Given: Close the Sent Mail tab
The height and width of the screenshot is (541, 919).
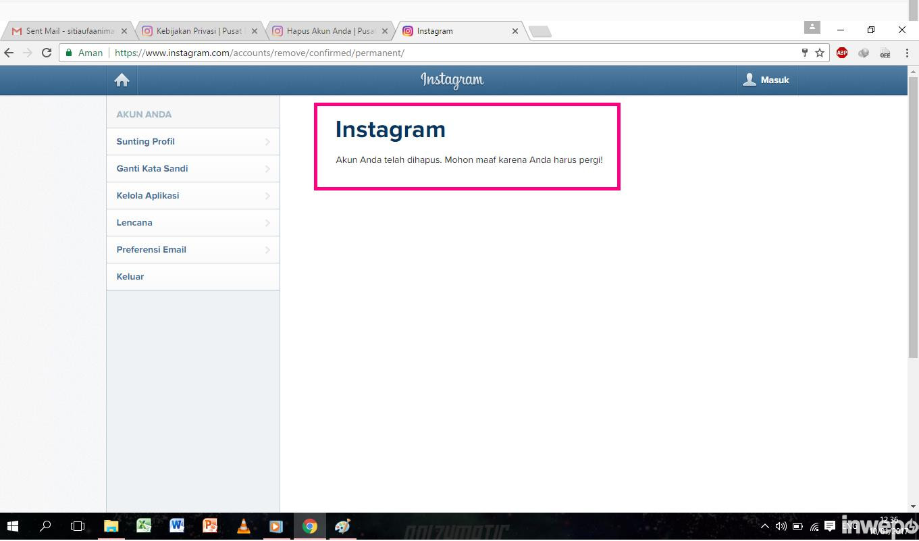Looking at the screenshot, I should pyautogui.click(x=124, y=31).
